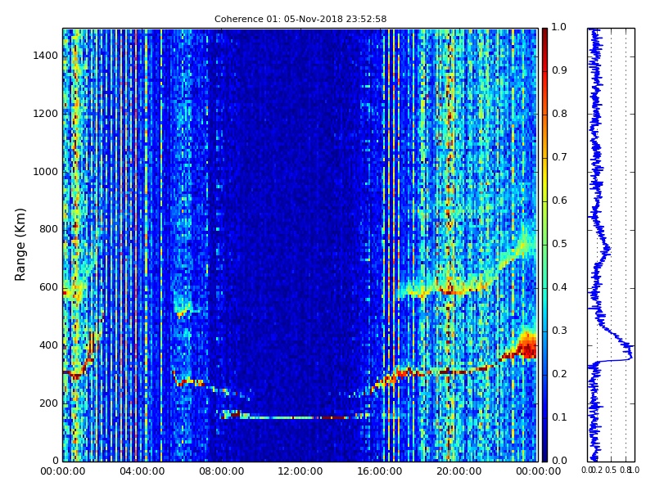The image size is (655, 491).
Task: Click the red high-coherence patch near 400 km
Action: pos(526,346)
